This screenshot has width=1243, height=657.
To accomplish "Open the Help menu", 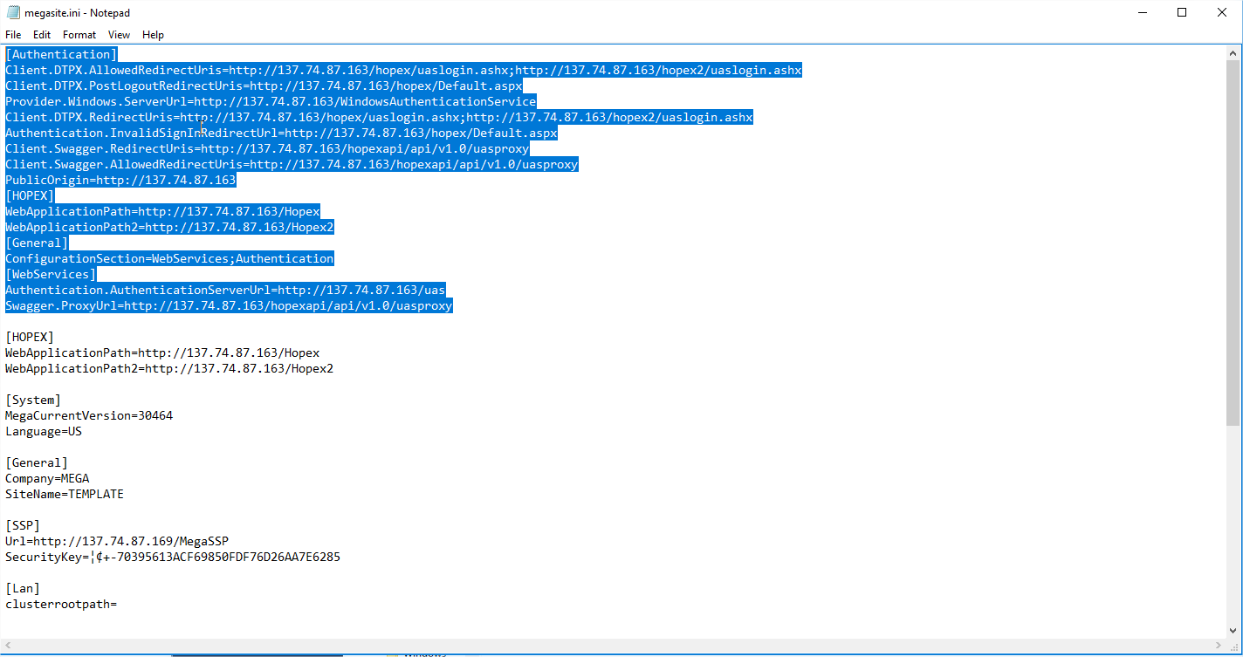I will pyautogui.click(x=153, y=35).
